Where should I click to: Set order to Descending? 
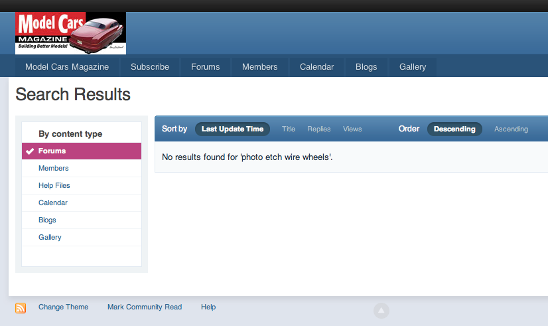click(x=454, y=129)
